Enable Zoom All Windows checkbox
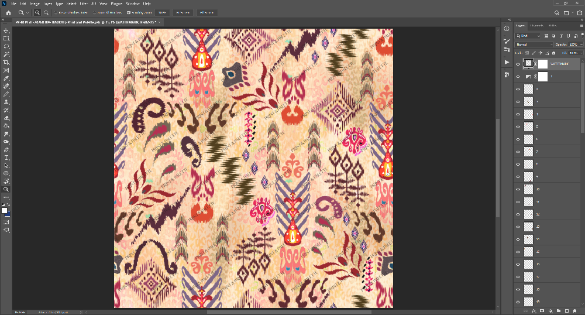 pyautogui.click(x=94, y=13)
